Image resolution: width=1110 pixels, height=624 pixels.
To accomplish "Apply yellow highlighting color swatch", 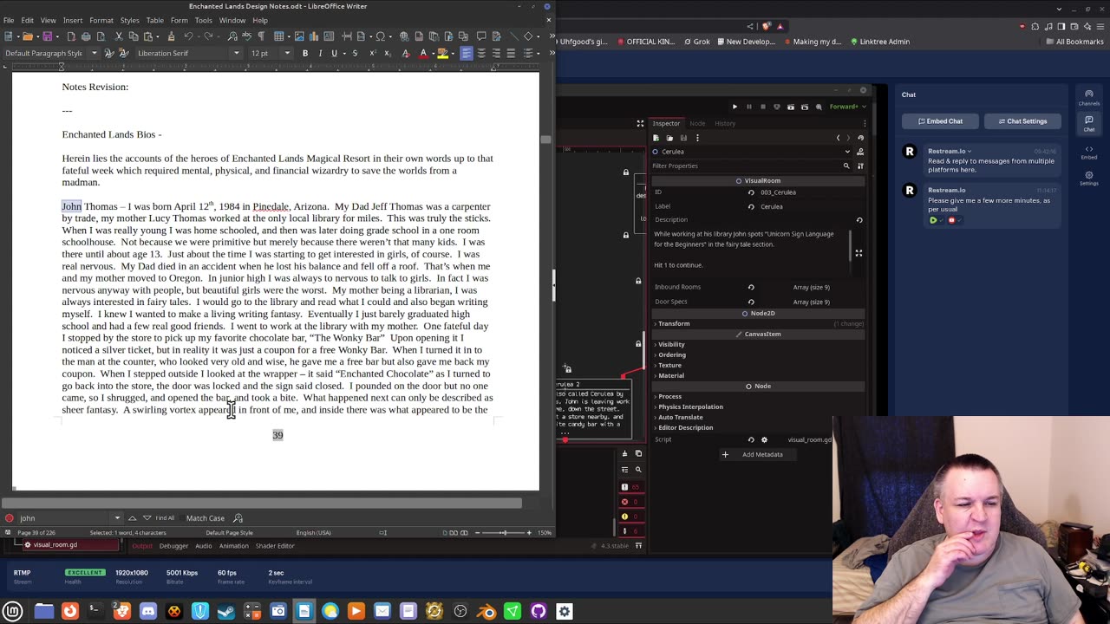I will 442,53.
